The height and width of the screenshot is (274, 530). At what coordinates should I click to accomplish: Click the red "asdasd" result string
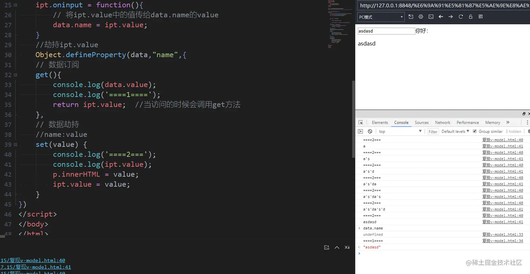[372, 247]
